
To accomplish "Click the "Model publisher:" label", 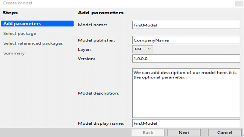I will pyautogui.click(x=97, y=40).
